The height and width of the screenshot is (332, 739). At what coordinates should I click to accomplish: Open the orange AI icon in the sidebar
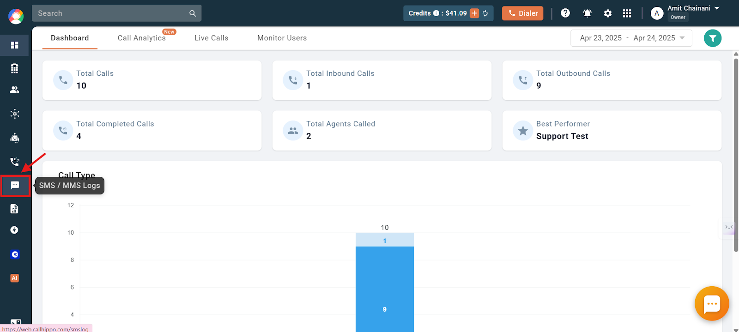[15, 278]
